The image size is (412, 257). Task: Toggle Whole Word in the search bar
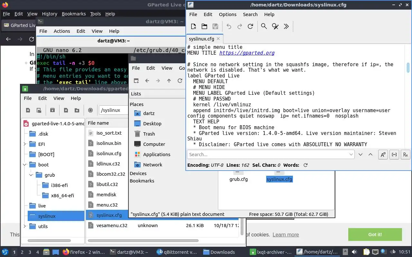point(394,155)
